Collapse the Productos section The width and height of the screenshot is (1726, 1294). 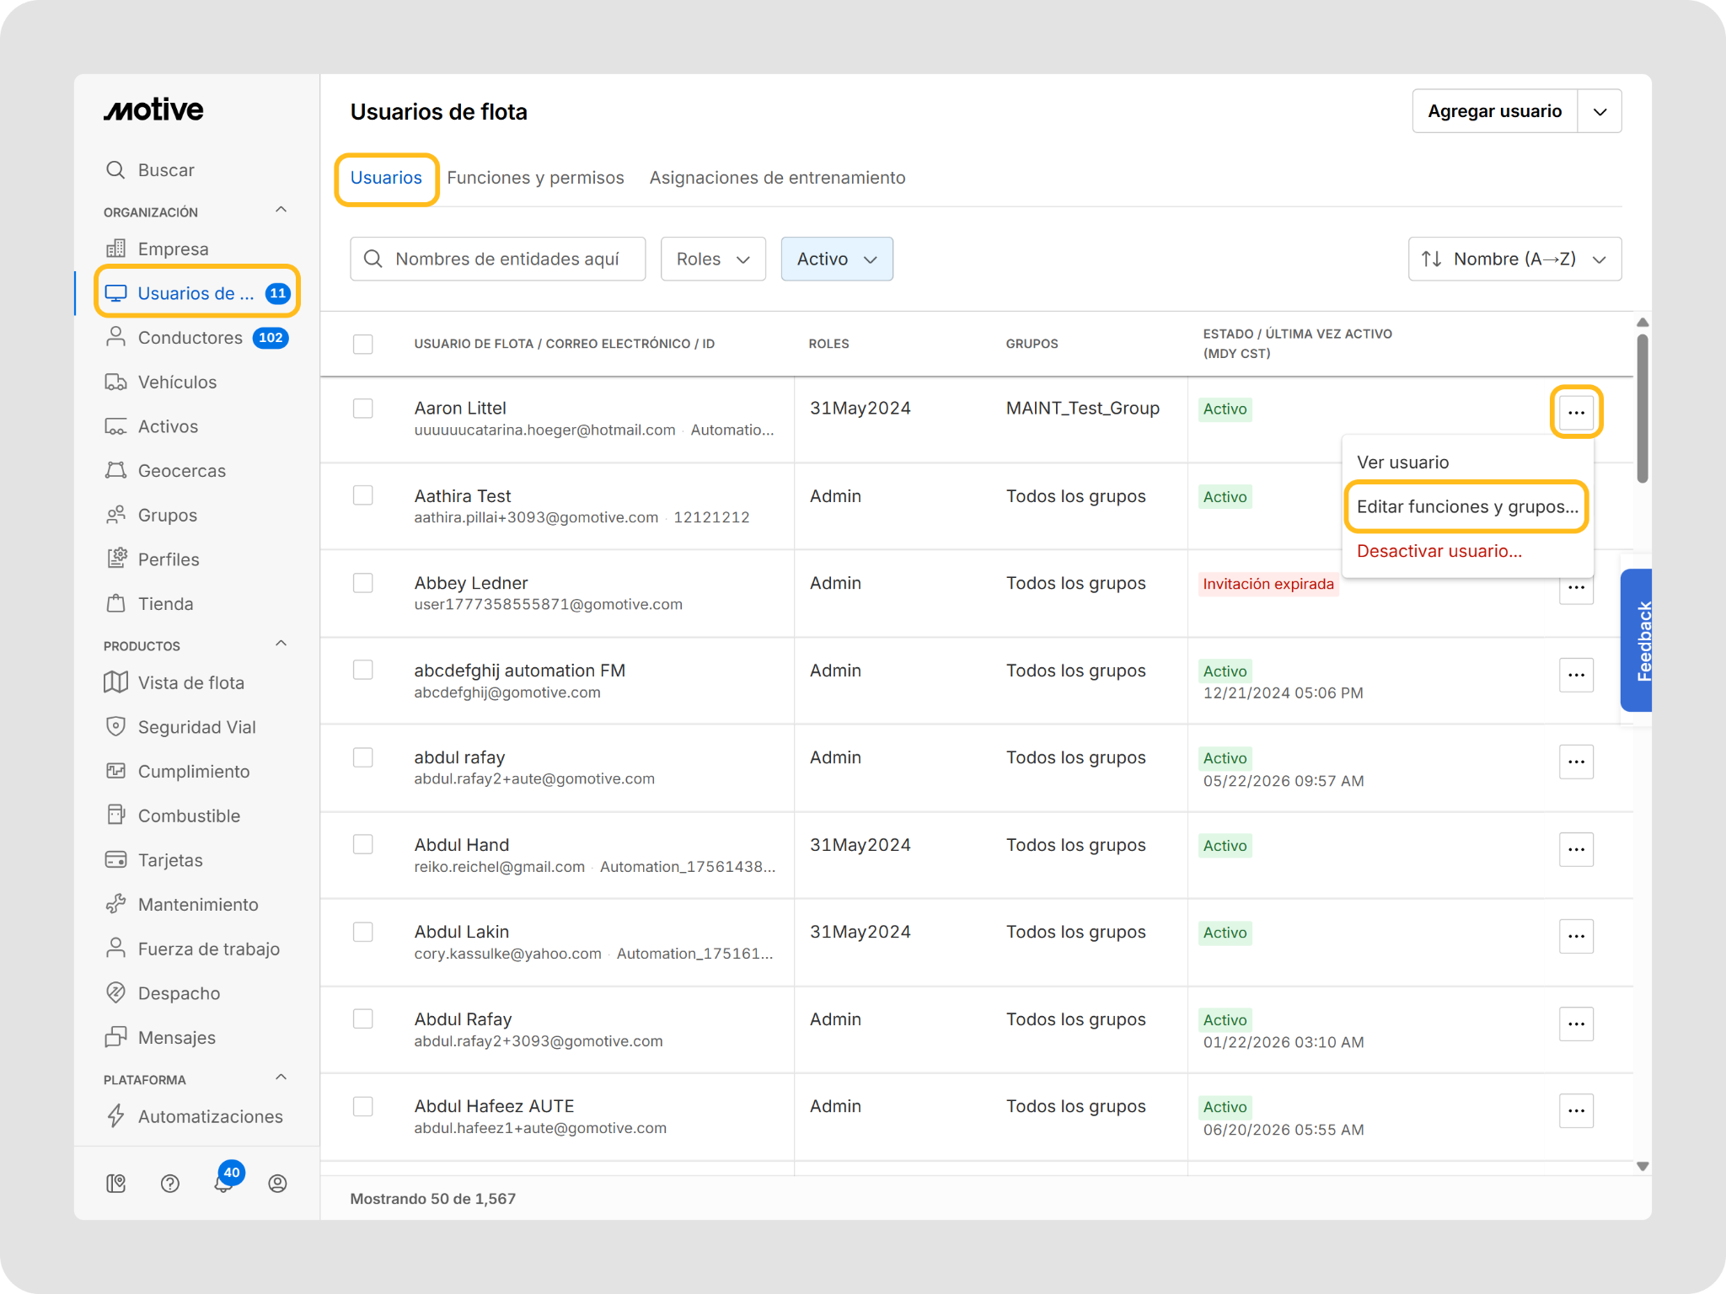coord(281,644)
